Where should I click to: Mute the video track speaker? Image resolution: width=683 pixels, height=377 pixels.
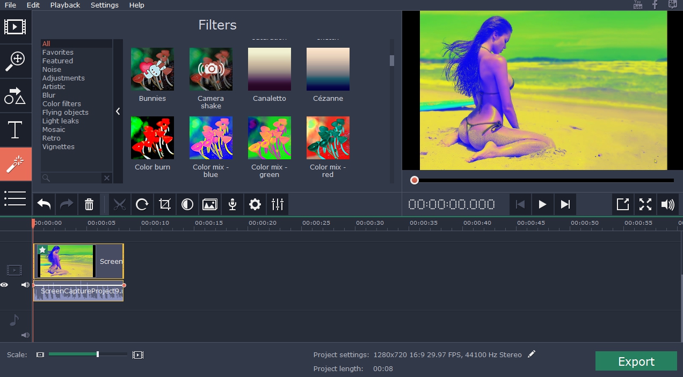pyautogui.click(x=25, y=285)
